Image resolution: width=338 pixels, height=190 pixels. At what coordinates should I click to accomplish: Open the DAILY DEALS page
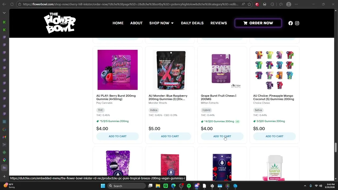(x=192, y=23)
